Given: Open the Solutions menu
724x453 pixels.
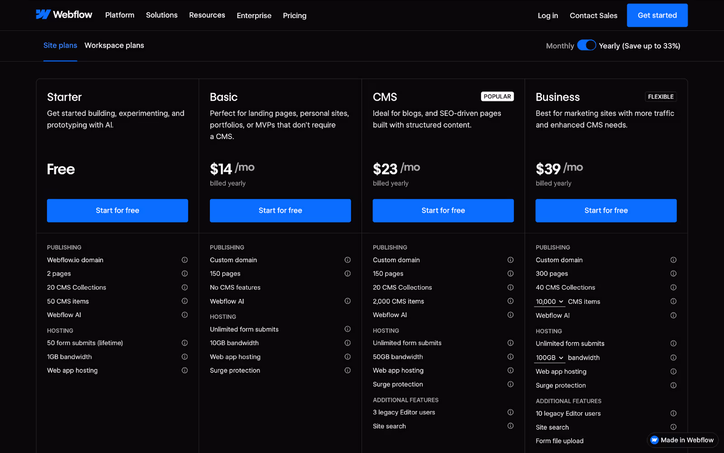Looking at the screenshot, I should (x=162, y=15).
